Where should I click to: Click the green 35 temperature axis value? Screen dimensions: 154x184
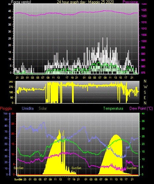143,121
